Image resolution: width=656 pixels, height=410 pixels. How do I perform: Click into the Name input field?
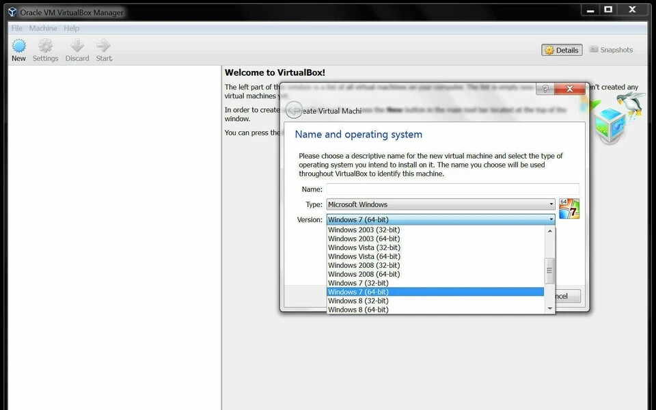click(452, 189)
